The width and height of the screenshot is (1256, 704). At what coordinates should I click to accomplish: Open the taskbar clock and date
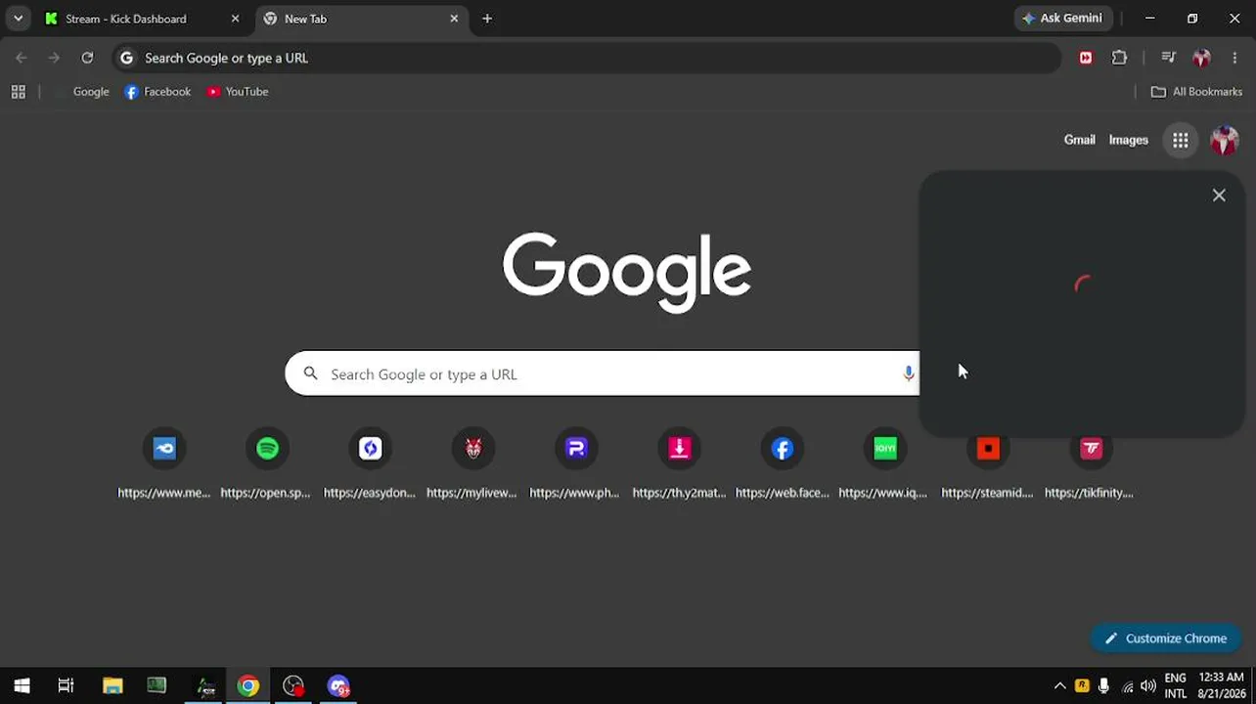point(1221,685)
